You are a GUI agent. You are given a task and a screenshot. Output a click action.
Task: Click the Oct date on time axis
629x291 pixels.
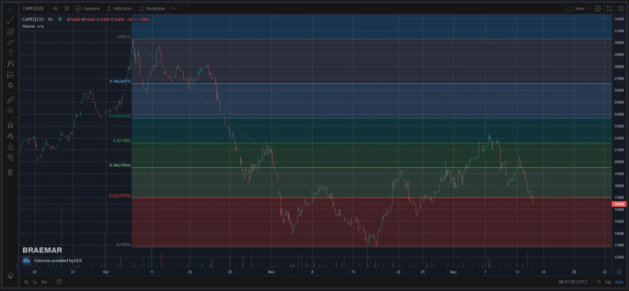pyautogui.click(x=106, y=272)
